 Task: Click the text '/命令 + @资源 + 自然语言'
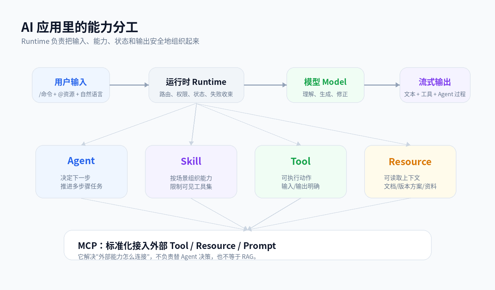click(x=71, y=94)
